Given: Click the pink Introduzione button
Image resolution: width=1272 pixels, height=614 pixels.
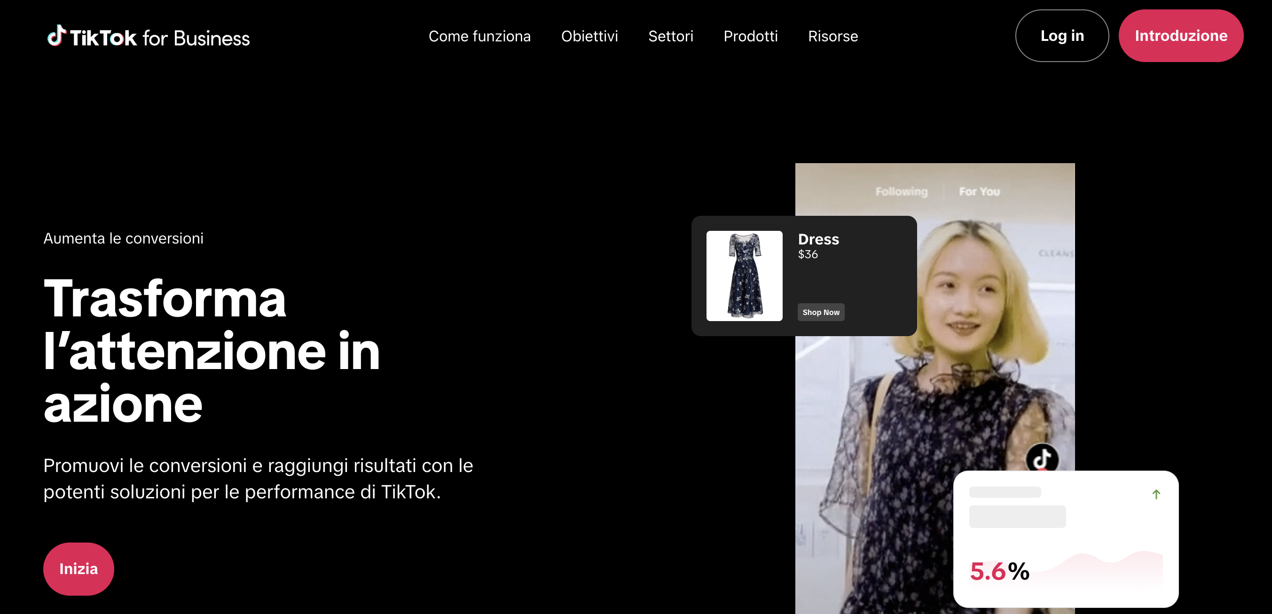Looking at the screenshot, I should (x=1180, y=36).
